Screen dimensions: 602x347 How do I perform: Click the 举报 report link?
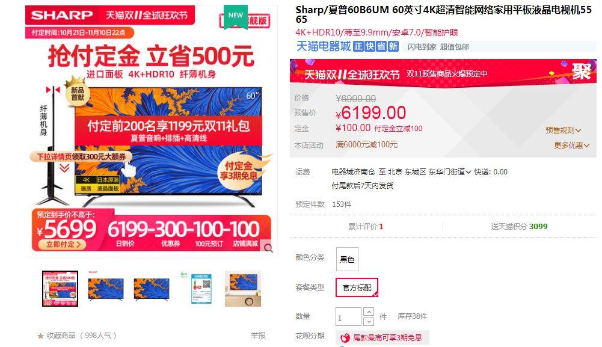[258, 335]
